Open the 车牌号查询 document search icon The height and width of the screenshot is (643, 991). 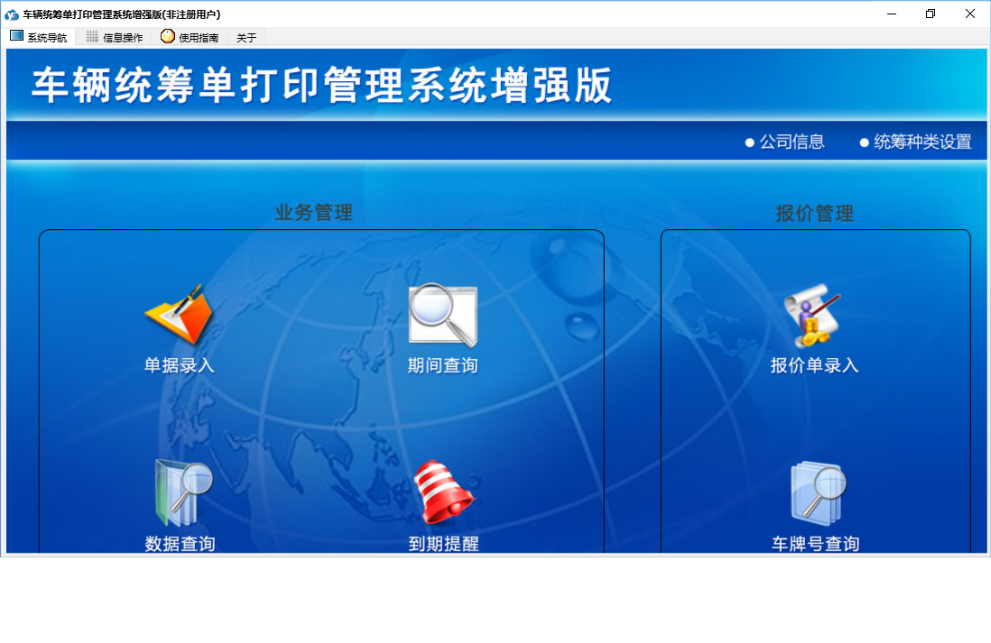[818, 494]
